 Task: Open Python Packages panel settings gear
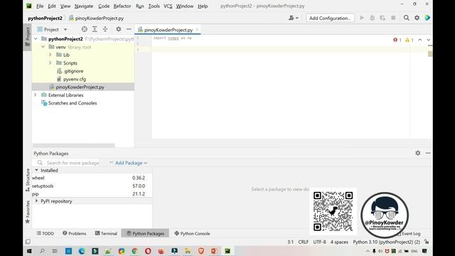click(417, 153)
